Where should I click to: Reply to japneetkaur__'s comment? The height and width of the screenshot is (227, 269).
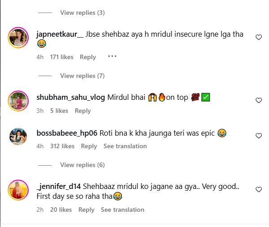pos(88,57)
